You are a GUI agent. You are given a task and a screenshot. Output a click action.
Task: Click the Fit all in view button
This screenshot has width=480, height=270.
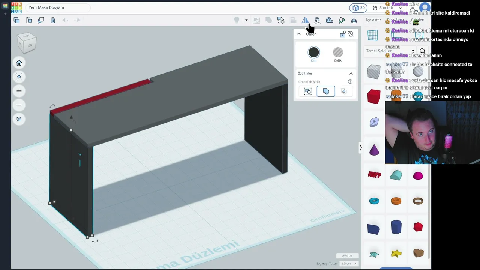coord(19,77)
